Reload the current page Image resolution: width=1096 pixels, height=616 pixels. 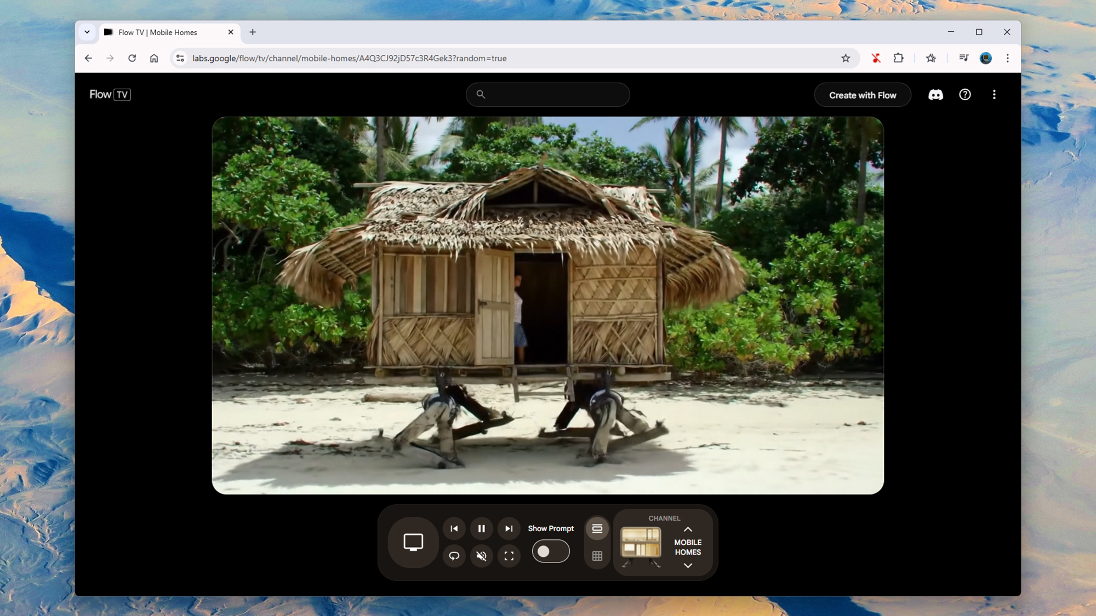click(x=132, y=58)
